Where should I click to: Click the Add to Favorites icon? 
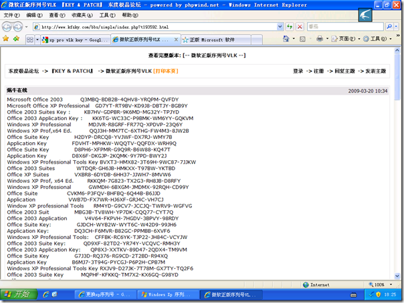coord(16,39)
